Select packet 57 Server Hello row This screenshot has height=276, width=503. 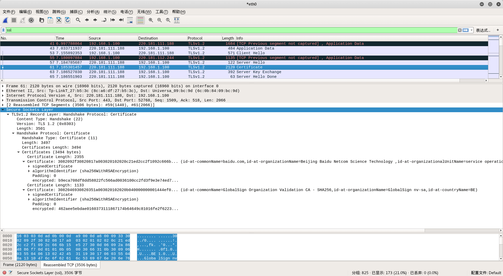(x=244, y=63)
